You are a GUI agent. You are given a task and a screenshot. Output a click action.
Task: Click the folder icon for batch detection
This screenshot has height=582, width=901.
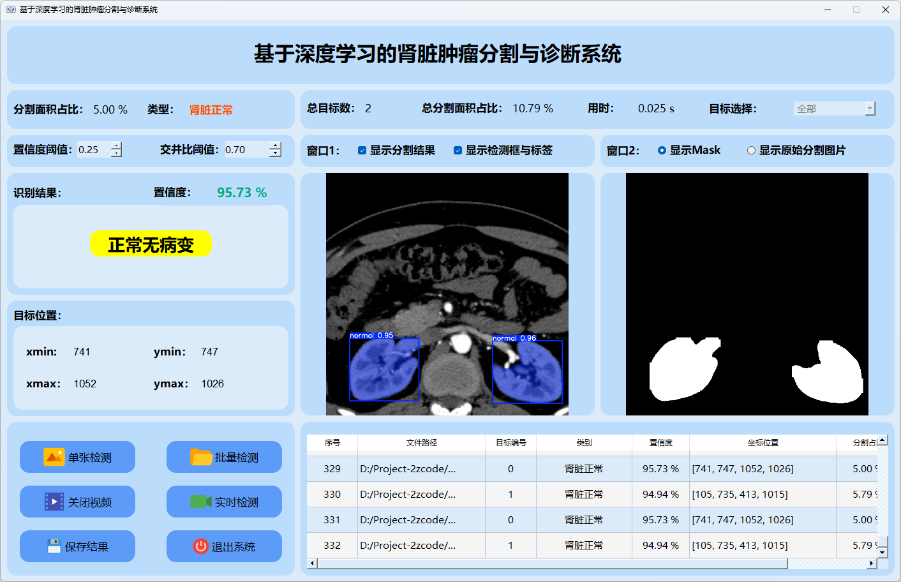(x=201, y=457)
